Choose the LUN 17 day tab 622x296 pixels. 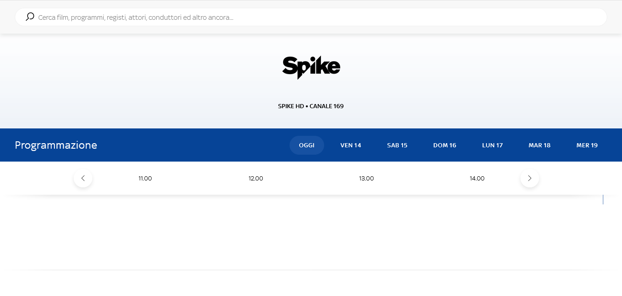tap(492, 145)
